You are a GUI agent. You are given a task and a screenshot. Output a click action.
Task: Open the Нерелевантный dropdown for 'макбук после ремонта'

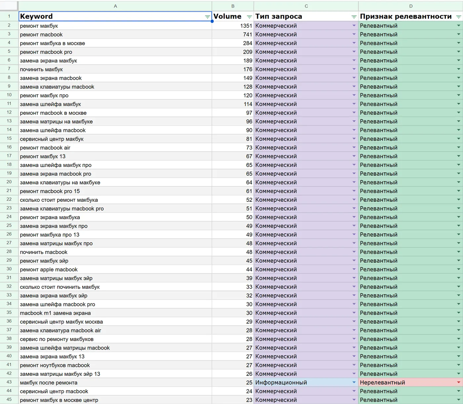click(459, 382)
